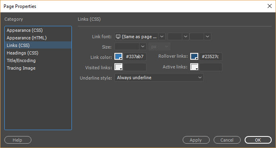Confirm with the OK button

pyautogui.click(x=258, y=140)
